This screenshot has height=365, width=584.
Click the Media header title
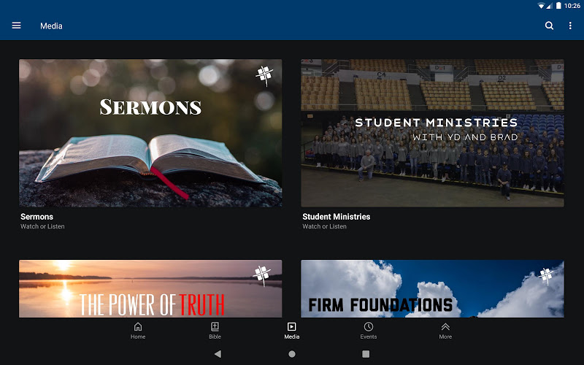[51, 26]
